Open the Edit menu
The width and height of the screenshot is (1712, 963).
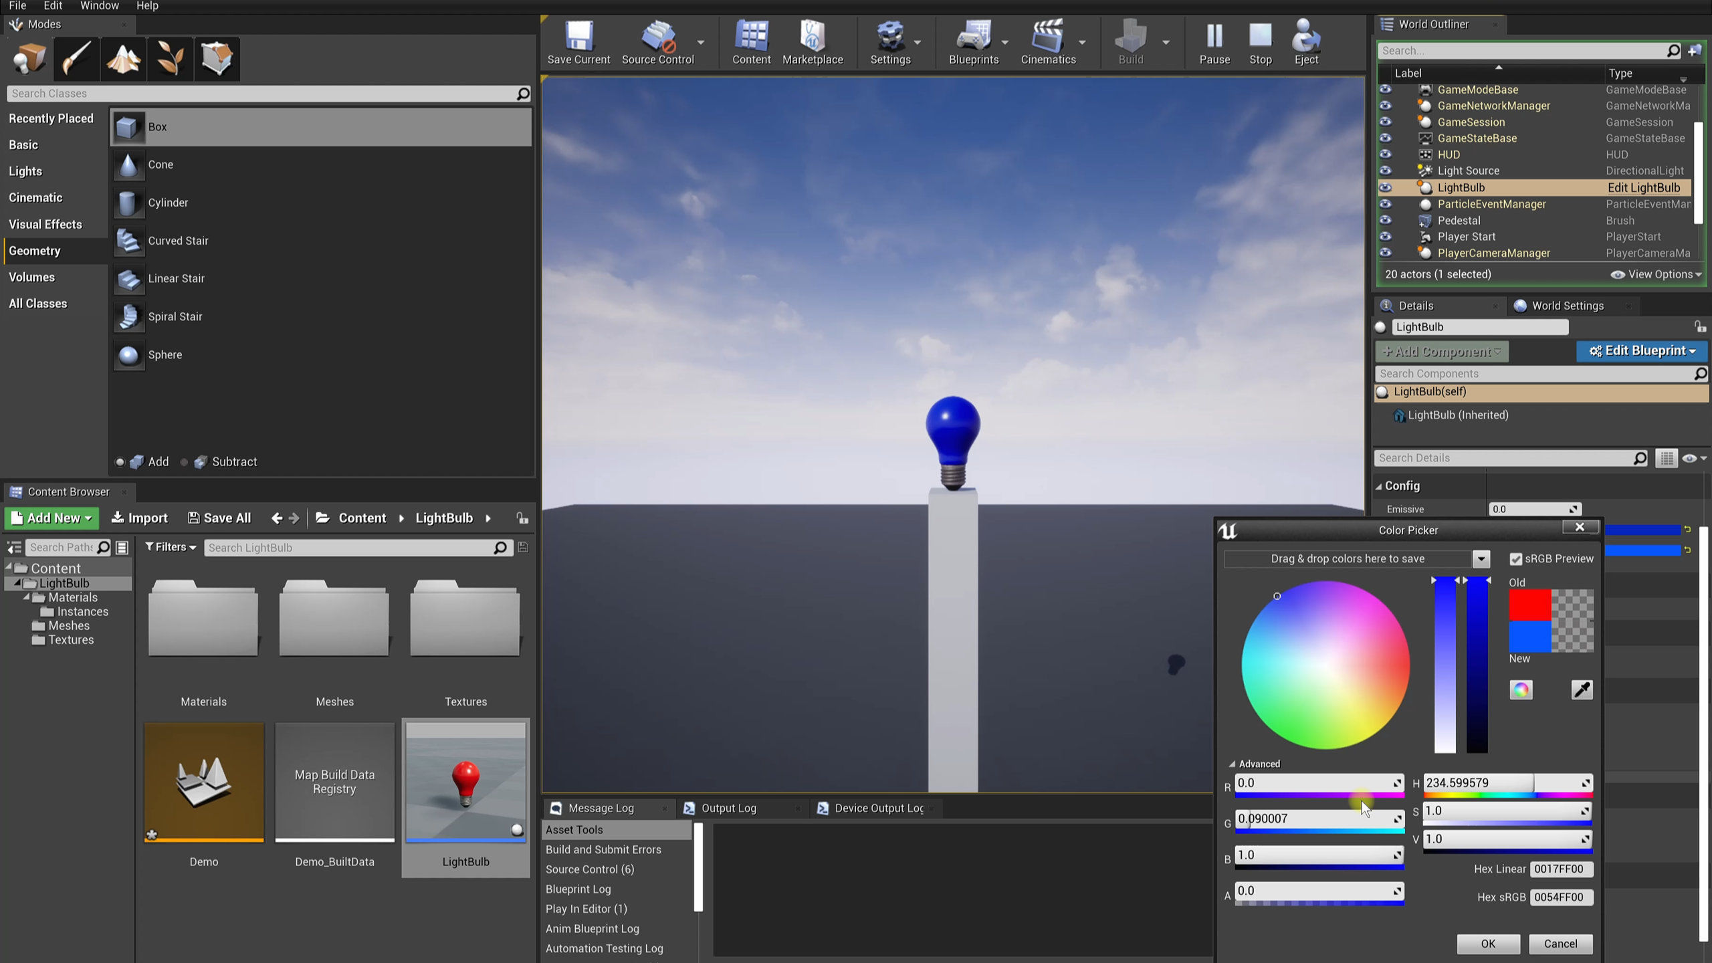(x=53, y=6)
